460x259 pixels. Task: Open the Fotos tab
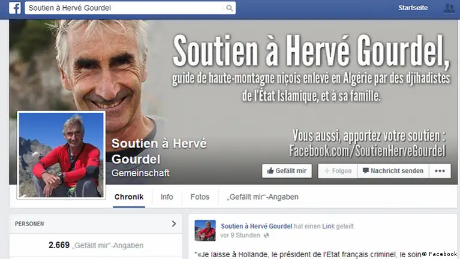[200, 197]
